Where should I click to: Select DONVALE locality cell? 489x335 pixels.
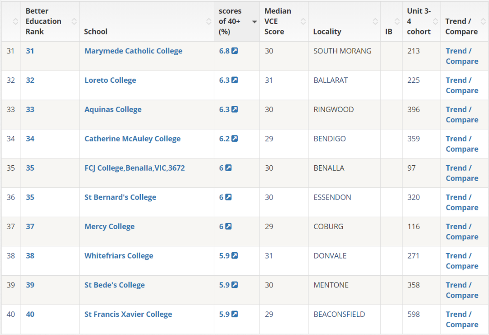[330, 256]
